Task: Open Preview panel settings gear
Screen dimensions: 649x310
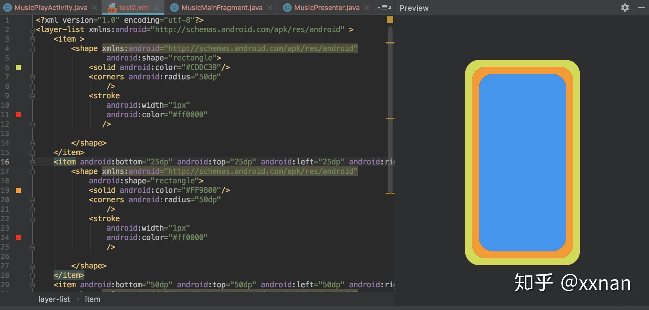Action: (x=625, y=8)
